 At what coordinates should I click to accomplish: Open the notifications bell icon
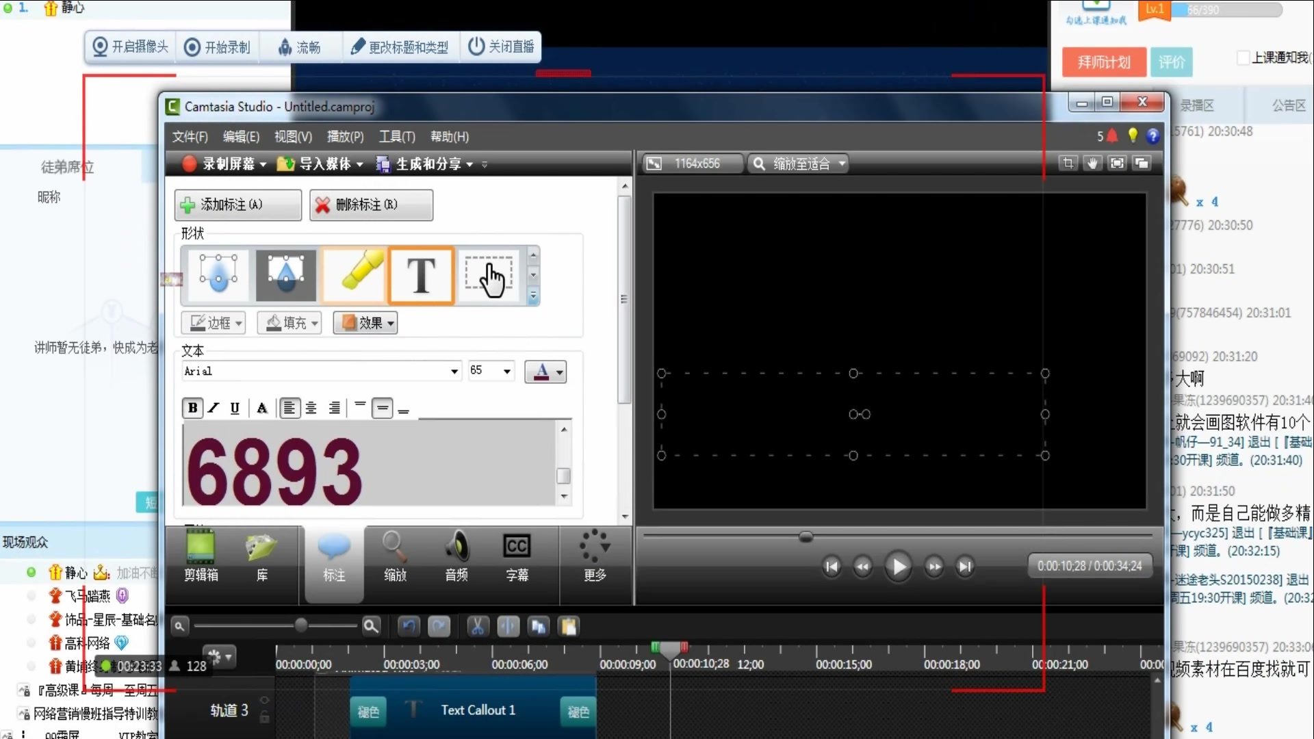1112,136
